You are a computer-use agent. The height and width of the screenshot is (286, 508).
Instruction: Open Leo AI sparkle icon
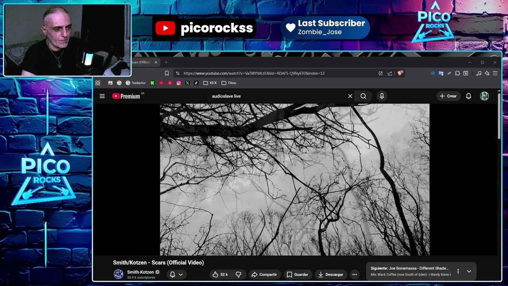point(487,73)
